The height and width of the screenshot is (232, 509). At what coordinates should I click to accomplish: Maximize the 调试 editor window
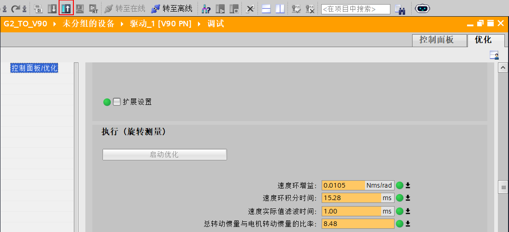491,24
